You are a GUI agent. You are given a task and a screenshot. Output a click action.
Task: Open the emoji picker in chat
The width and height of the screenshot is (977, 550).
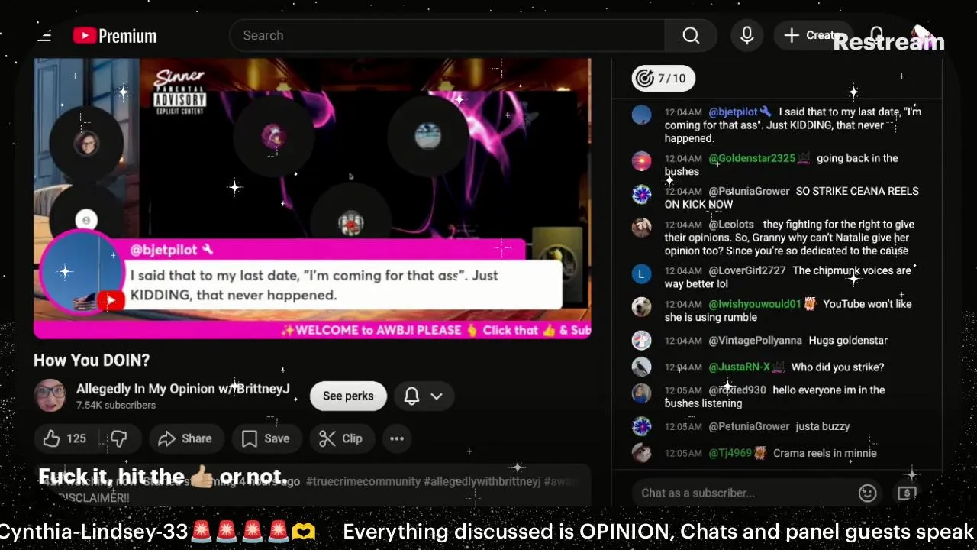[x=867, y=493]
